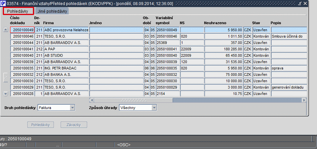Click the Pohledávky button below the window

tap(40, 125)
